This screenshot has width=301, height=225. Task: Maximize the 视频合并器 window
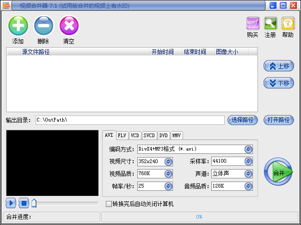283,6
